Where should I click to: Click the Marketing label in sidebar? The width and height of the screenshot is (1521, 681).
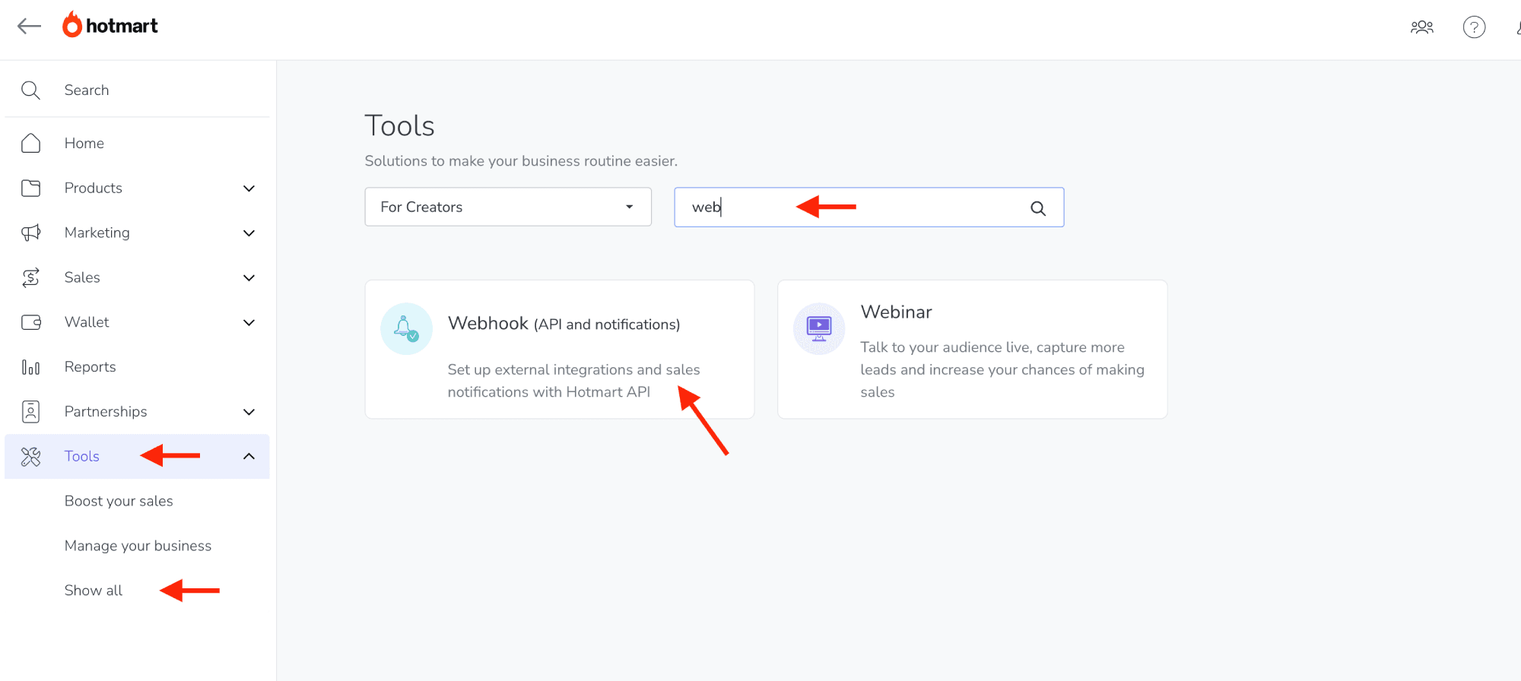(x=97, y=233)
